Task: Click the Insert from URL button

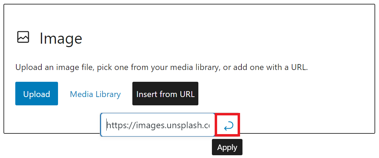Action: pyautogui.click(x=165, y=94)
